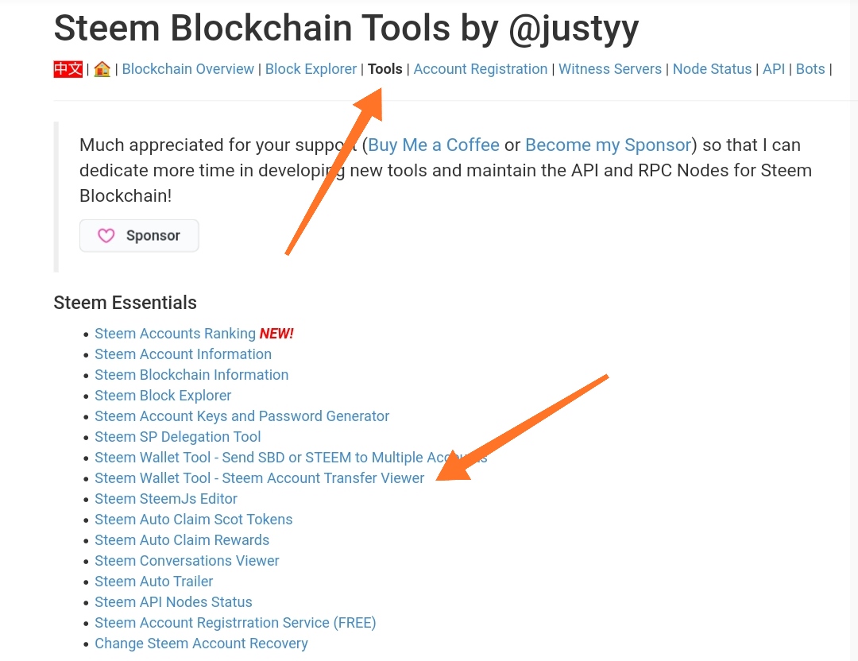Click the Sponsor button
This screenshot has width=858, height=661.
(139, 236)
